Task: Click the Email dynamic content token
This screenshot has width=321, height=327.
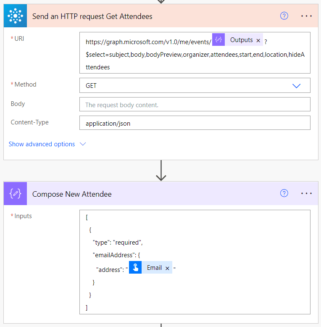Action: coord(154,268)
